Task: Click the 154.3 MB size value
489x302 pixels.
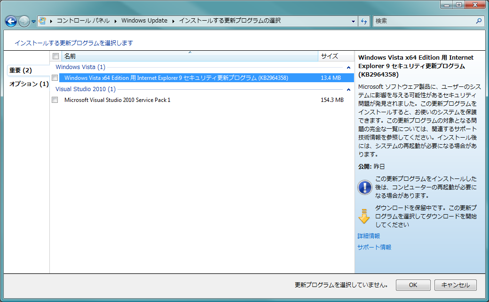Action: [332, 100]
